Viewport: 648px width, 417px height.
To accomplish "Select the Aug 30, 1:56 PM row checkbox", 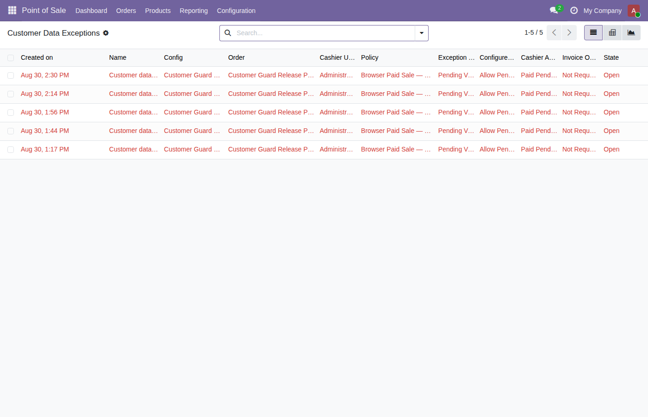I will pos(11,113).
